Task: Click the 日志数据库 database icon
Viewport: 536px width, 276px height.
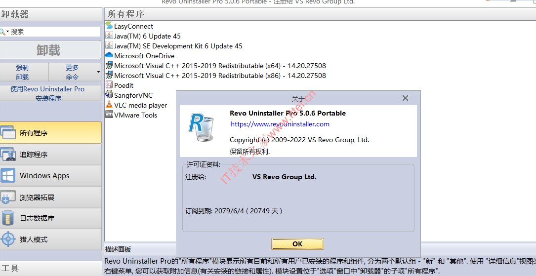Action: pos(7,218)
